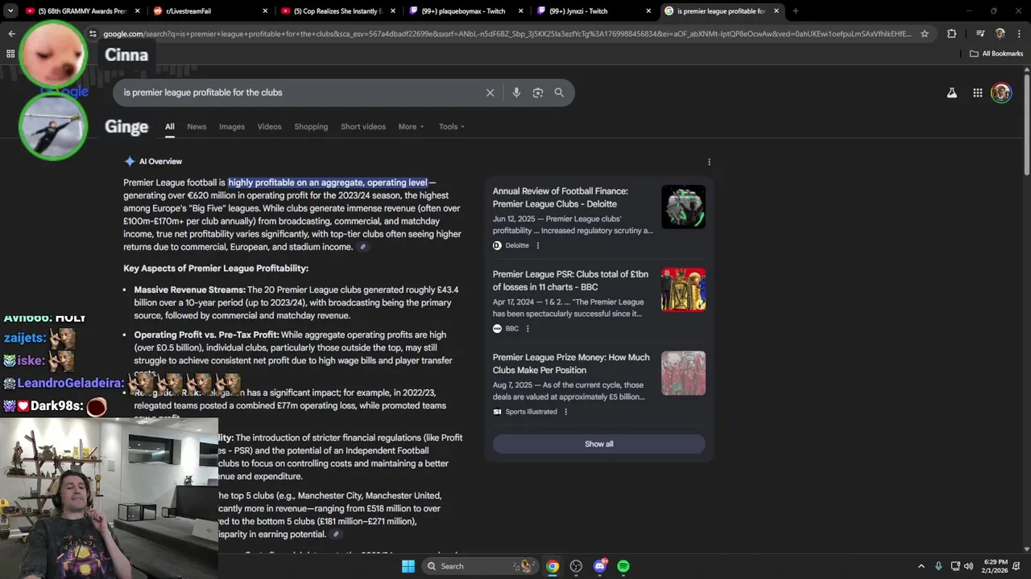Switch to the News results tab
1031x579 pixels.
[197, 126]
